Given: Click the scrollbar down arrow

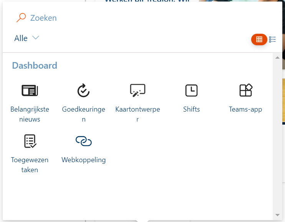Looking at the screenshot, I should click(x=277, y=215).
